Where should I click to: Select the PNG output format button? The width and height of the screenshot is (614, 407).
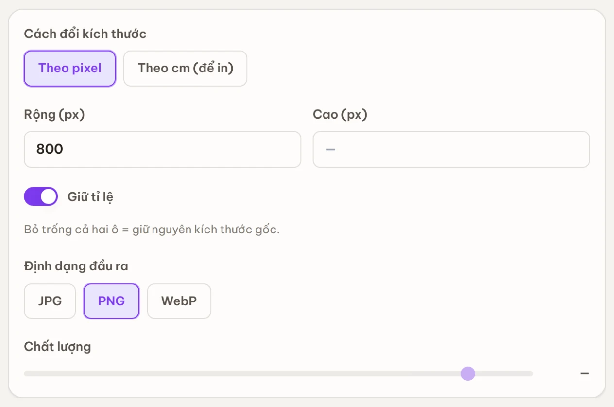pos(111,301)
